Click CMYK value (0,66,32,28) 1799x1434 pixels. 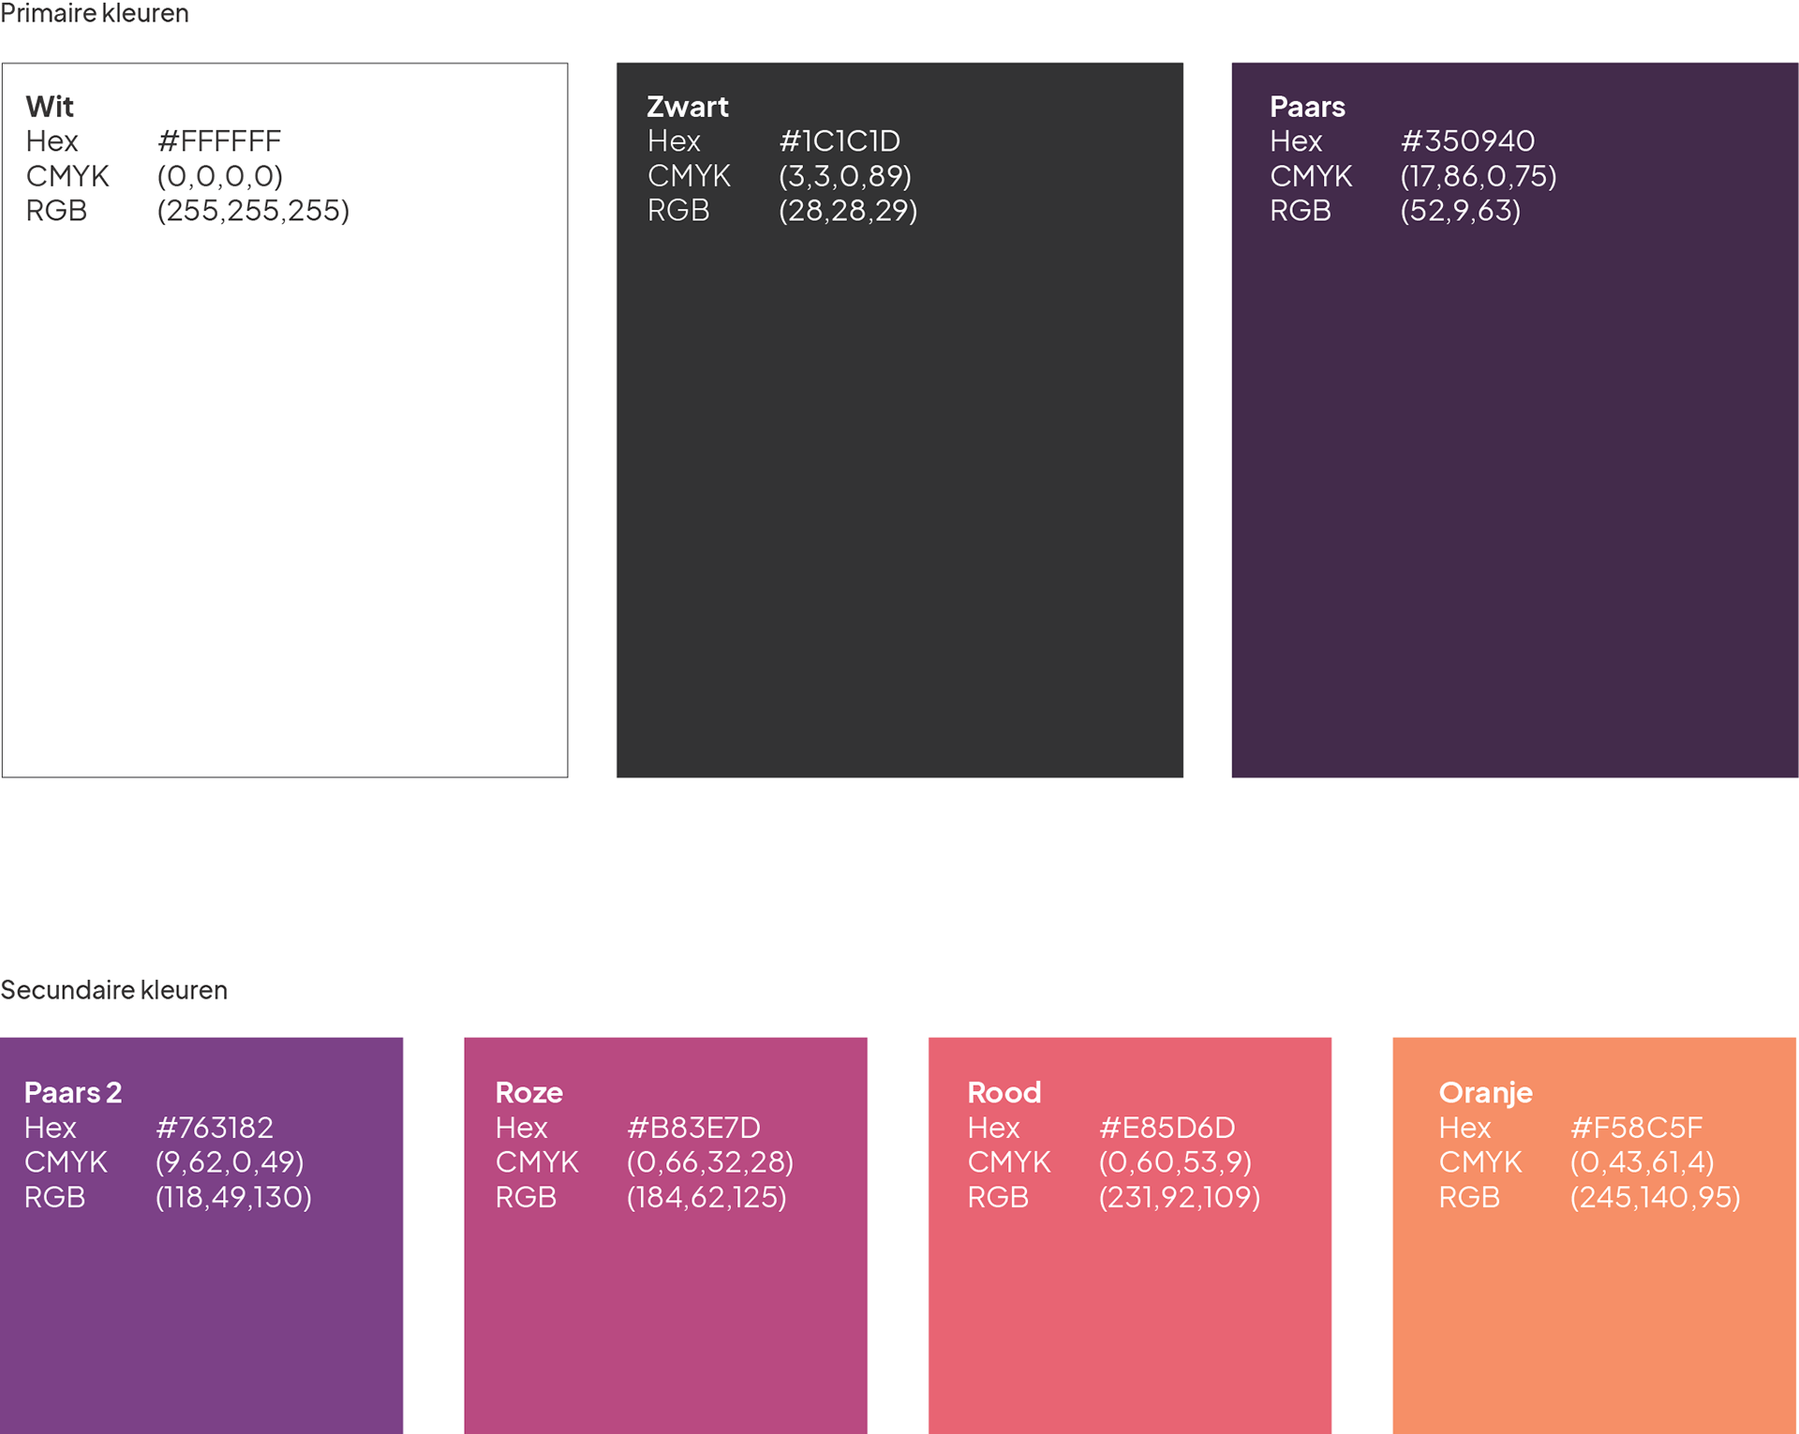point(709,1162)
